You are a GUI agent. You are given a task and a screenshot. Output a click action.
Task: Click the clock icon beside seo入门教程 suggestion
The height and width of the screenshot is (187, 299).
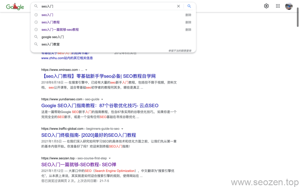tap(36, 22)
